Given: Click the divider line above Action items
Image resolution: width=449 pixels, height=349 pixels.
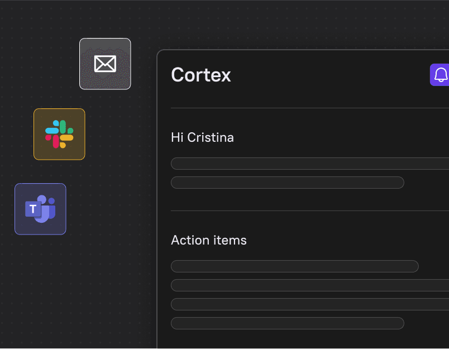Looking at the screenshot, I should (310, 211).
